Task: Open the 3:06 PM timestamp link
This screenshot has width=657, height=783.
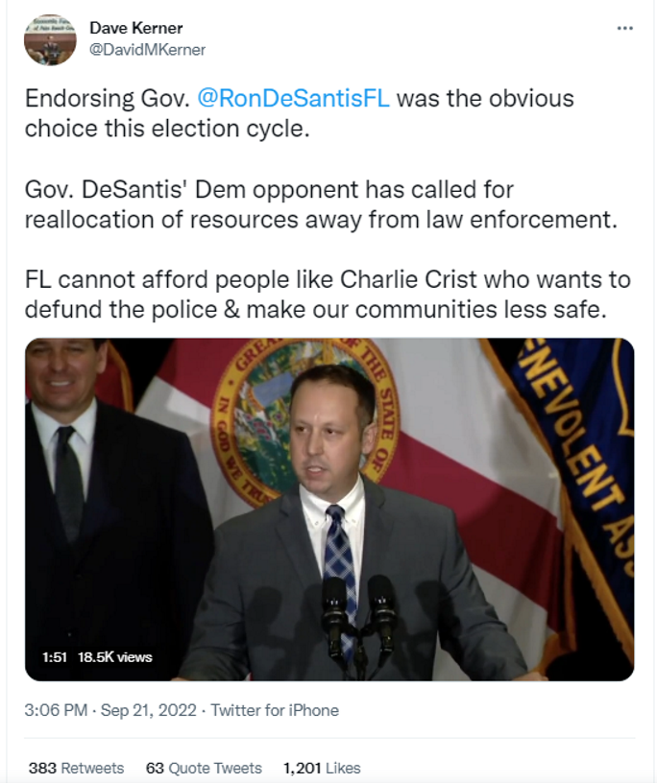Action: [x=56, y=711]
